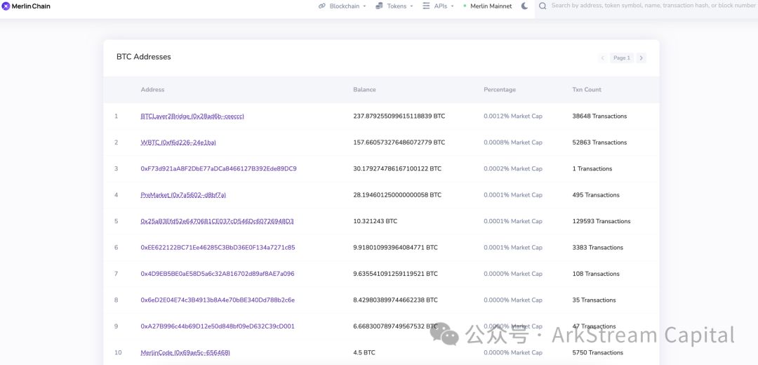The height and width of the screenshot is (365, 758).
Task: Click 108 Transactions count
Action: pos(596,274)
